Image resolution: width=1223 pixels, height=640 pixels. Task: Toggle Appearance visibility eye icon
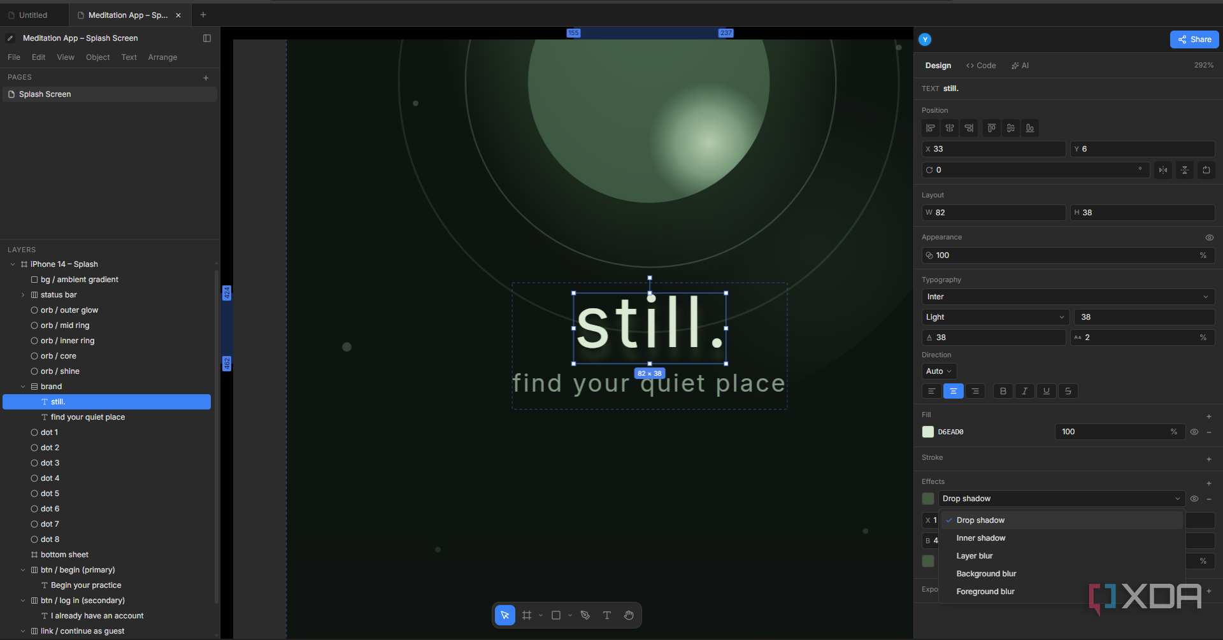point(1209,238)
